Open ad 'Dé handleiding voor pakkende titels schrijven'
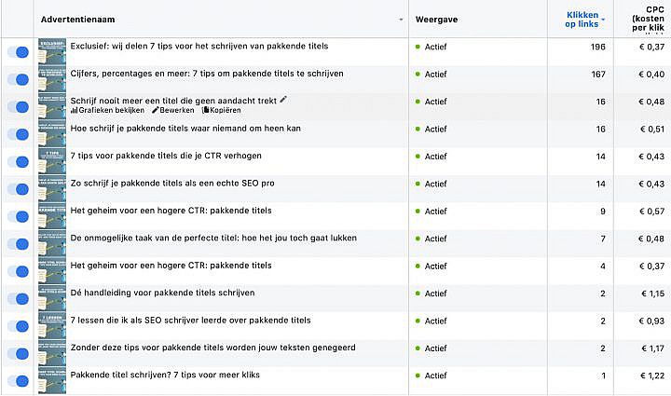The width and height of the screenshot is (671, 396). point(162,293)
